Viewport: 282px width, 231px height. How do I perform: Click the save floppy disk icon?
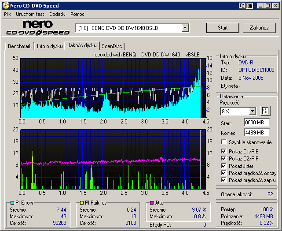[x=249, y=6]
